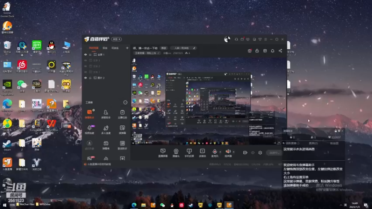Open the 弹幕秀 tool

click(106, 145)
